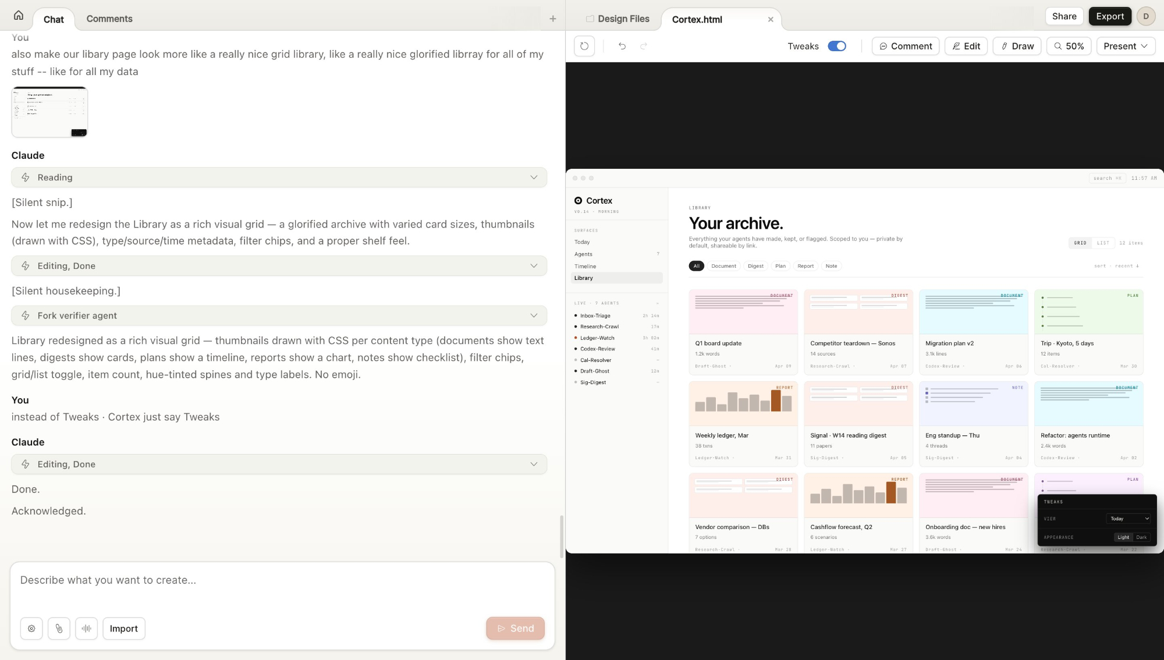Click the undo arrow icon

622,46
